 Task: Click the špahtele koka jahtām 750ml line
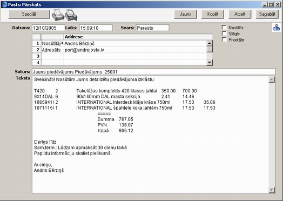(x=124, y=108)
